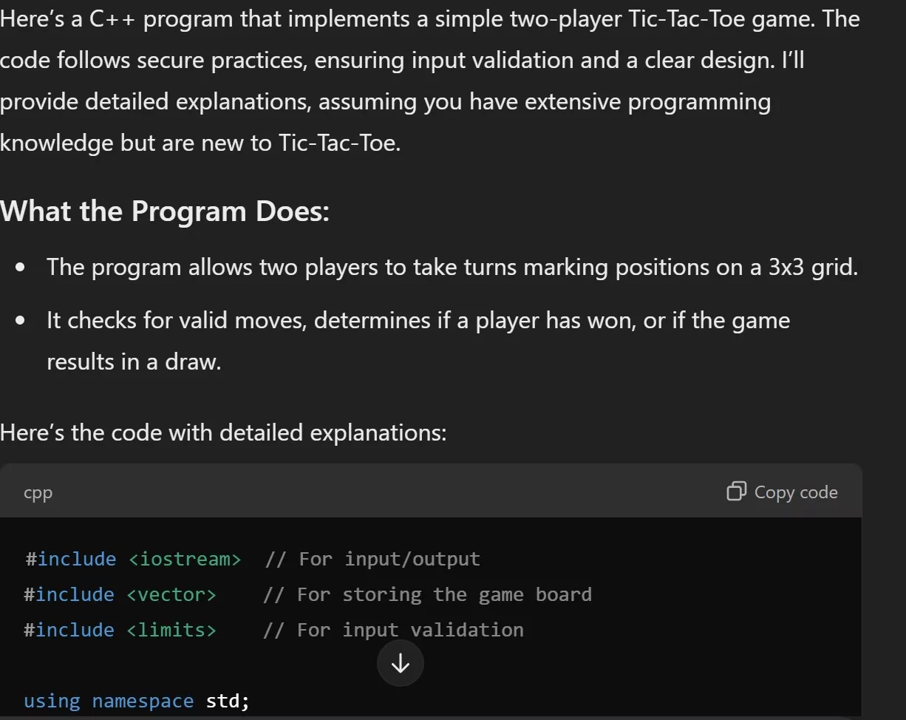Click the "<iostream>" include header in code
Viewport: 906px width, 720px height.
pyautogui.click(x=185, y=559)
